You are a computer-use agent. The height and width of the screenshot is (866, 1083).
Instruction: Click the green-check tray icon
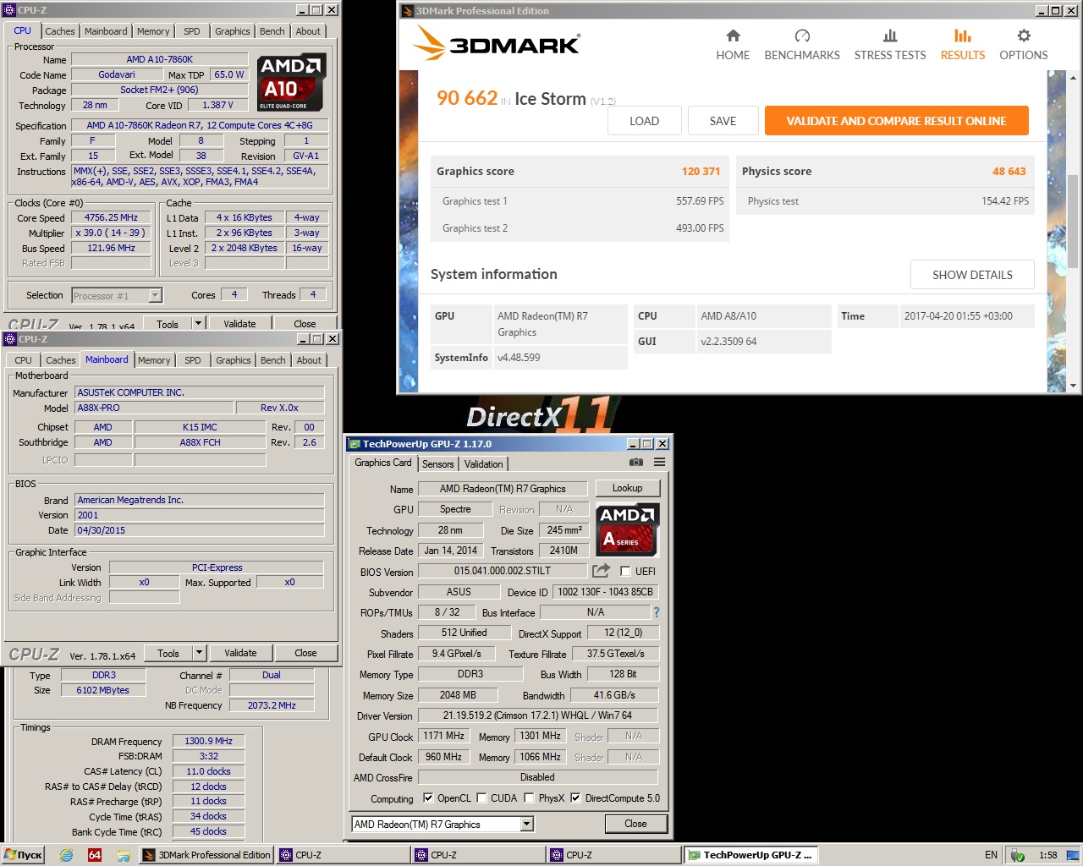[x=1018, y=855]
